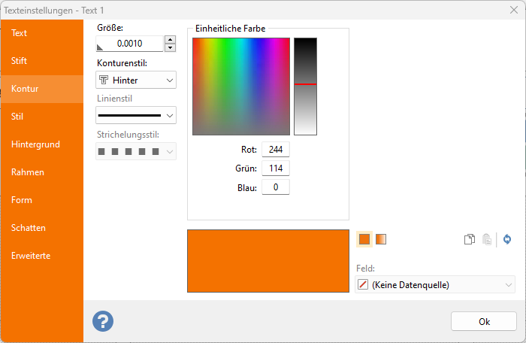Click the blue reset arrows icon
This screenshot has width=526, height=343.
tap(507, 240)
